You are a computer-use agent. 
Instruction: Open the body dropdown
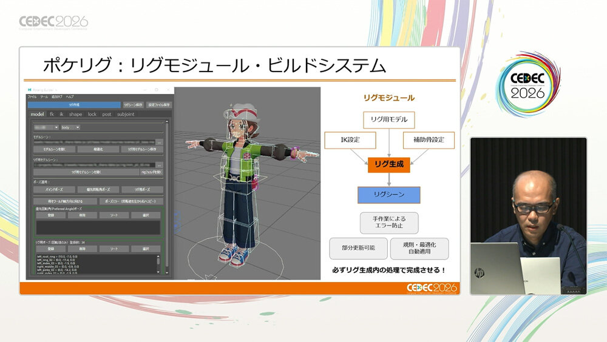(x=70, y=127)
